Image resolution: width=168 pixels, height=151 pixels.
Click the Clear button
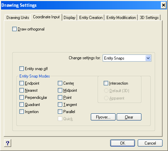(129, 117)
